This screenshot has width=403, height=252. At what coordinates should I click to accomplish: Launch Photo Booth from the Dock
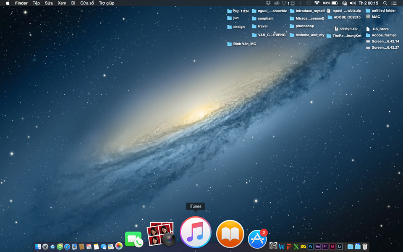160,234
